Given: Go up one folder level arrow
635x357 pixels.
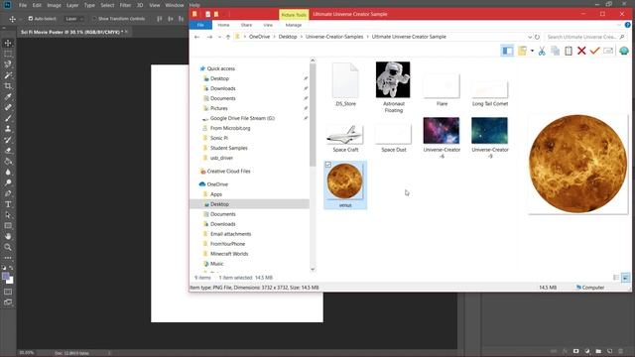Looking at the screenshot, I should (x=228, y=37).
